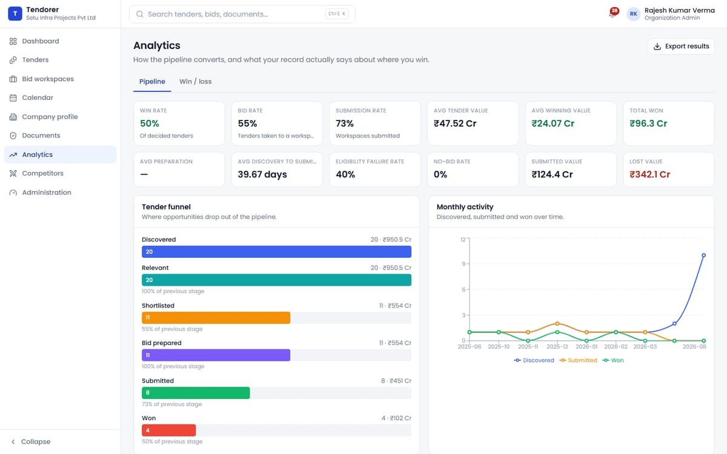Click 39.67 days value
Screen dimensions: 727x454
point(262,174)
